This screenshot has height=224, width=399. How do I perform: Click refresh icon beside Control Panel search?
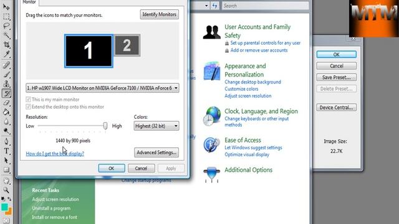[x=214, y=6]
